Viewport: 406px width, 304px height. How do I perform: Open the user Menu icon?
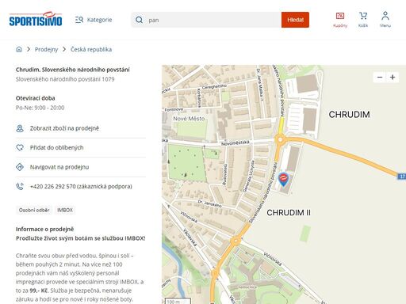click(385, 20)
